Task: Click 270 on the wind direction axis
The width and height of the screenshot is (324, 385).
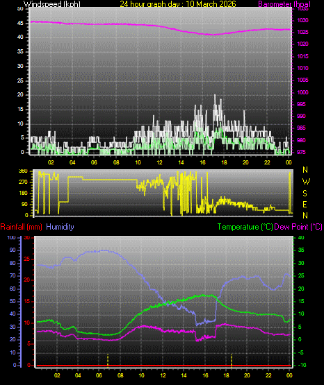Action: pos(24,182)
